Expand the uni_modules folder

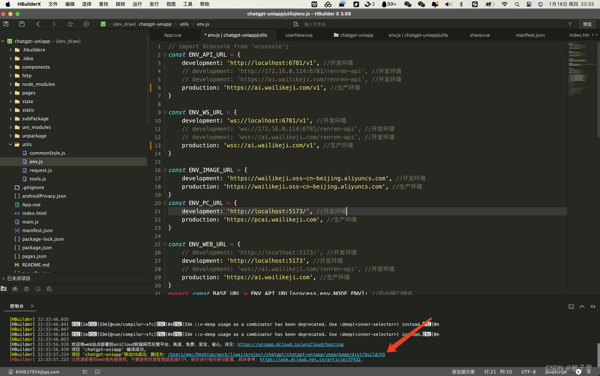(11, 127)
